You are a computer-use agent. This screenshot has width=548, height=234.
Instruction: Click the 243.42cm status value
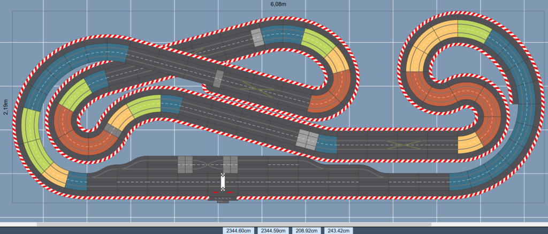point(338,231)
